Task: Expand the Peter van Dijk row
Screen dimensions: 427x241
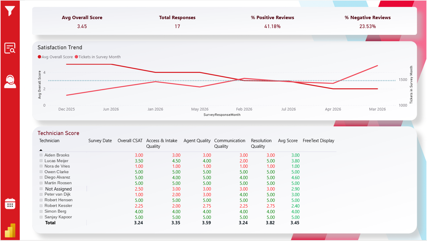Action: click(41, 194)
